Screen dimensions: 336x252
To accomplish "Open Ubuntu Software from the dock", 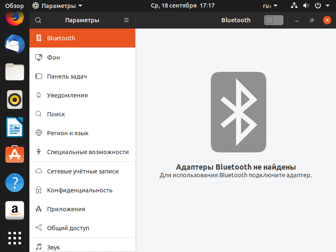I will pos(15,154).
